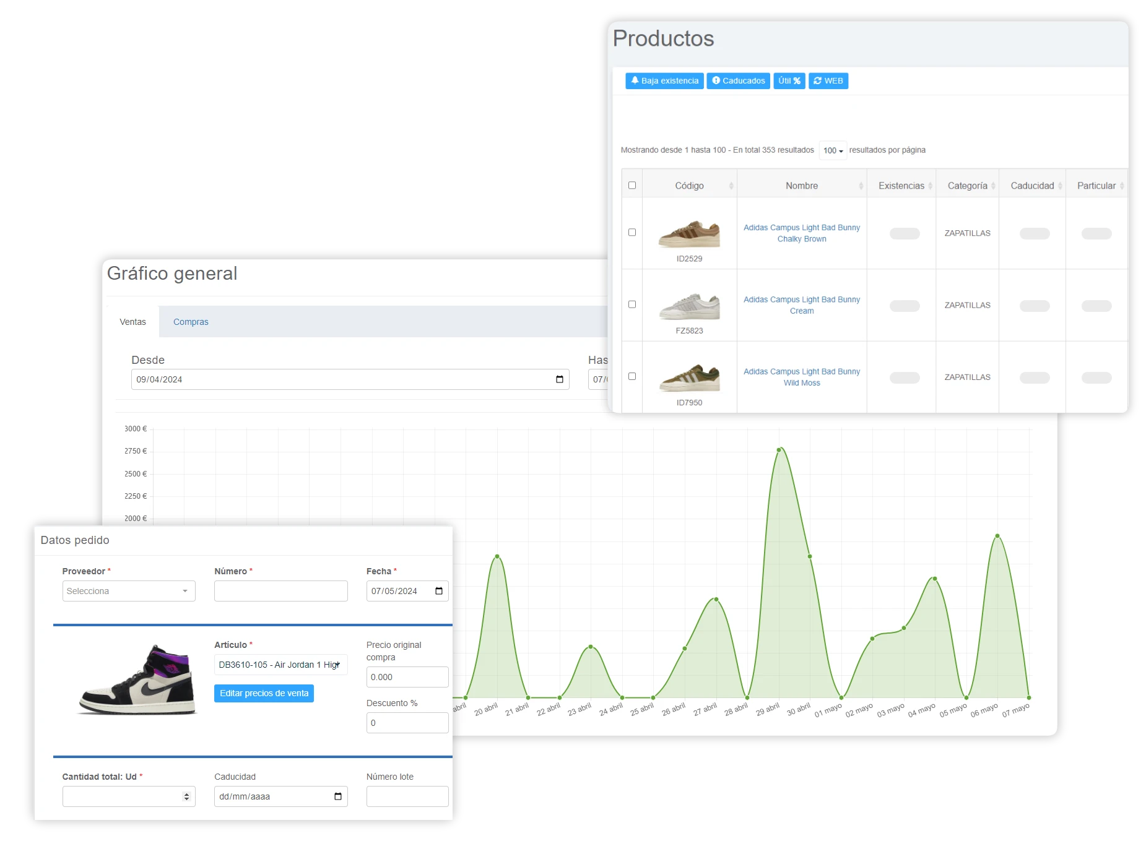Sort by Existencias column arrows

pyautogui.click(x=930, y=186)
